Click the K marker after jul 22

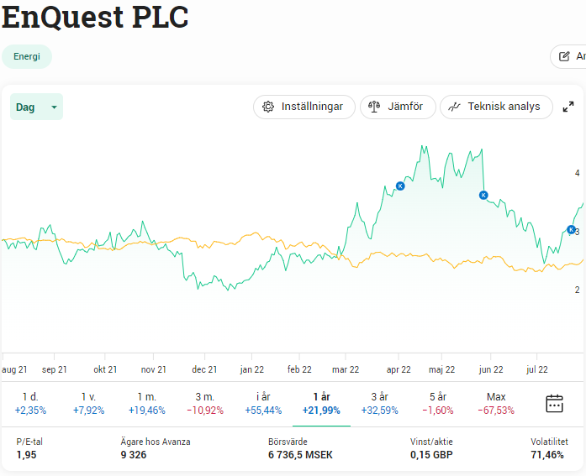[x=571, y=229]
